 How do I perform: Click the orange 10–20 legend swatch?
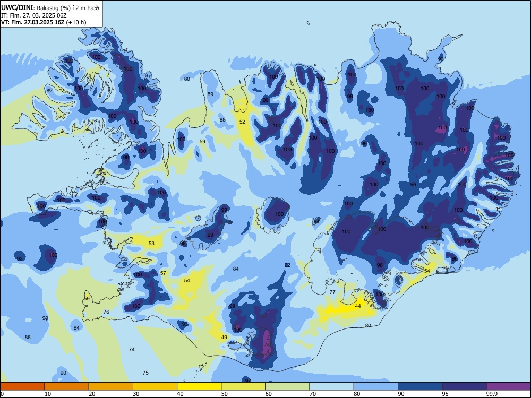click(x=67, y=386)
